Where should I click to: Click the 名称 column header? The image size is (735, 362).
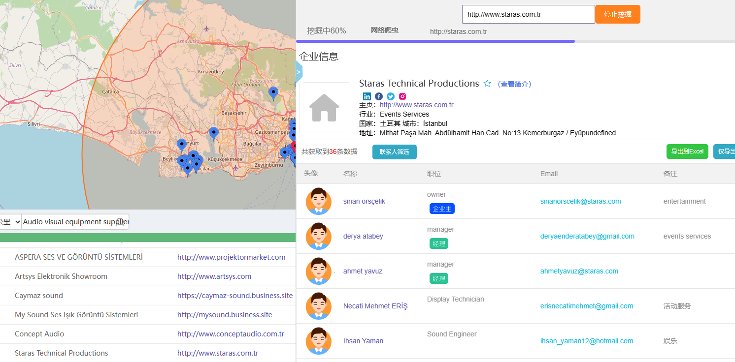point(350,174)
